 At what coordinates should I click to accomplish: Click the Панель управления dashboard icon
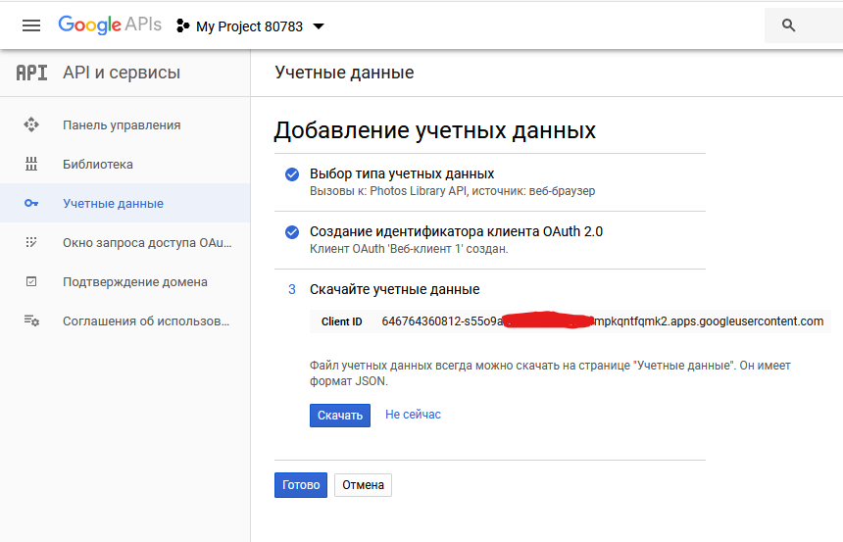(31, 124)
